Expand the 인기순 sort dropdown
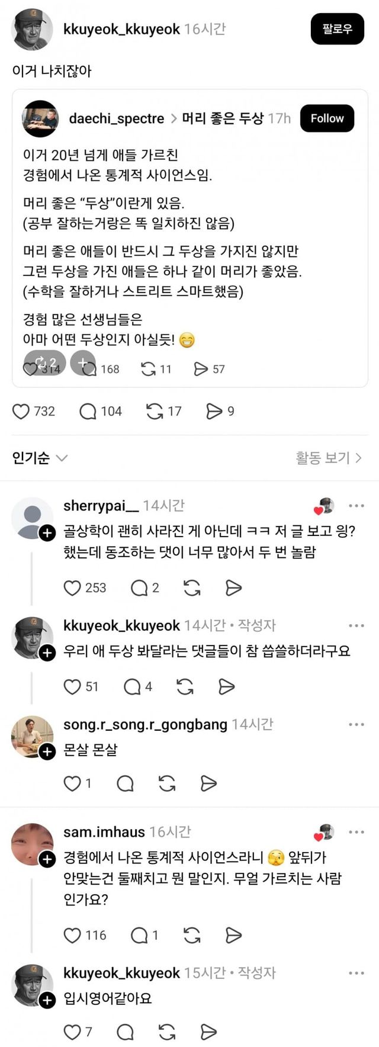379x1047 pixels. pyautogui.click(x=40, y=458)
